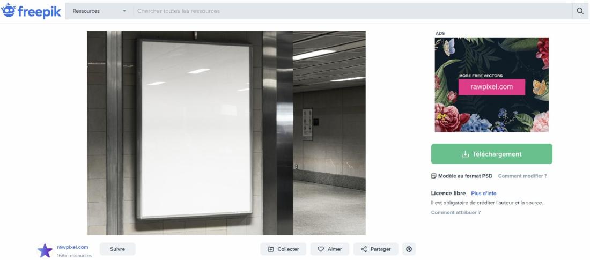Open the Ressources dropdown

coord(99,11)
